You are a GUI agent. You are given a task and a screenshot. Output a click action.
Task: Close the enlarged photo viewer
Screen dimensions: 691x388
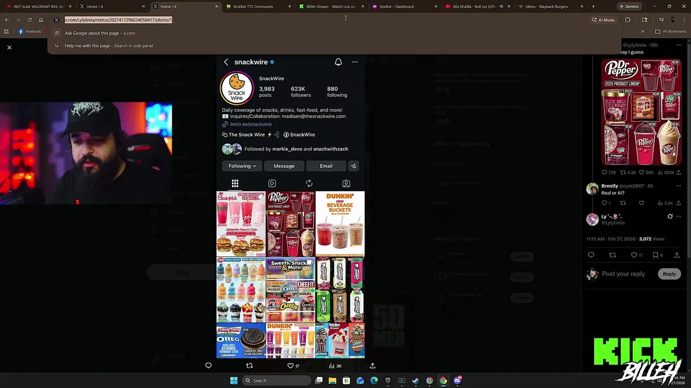9,47
